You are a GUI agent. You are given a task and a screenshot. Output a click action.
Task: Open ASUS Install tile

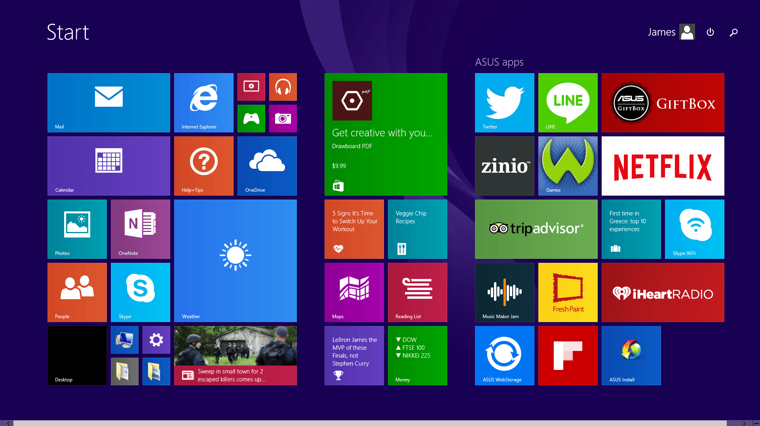pos(631,356)
